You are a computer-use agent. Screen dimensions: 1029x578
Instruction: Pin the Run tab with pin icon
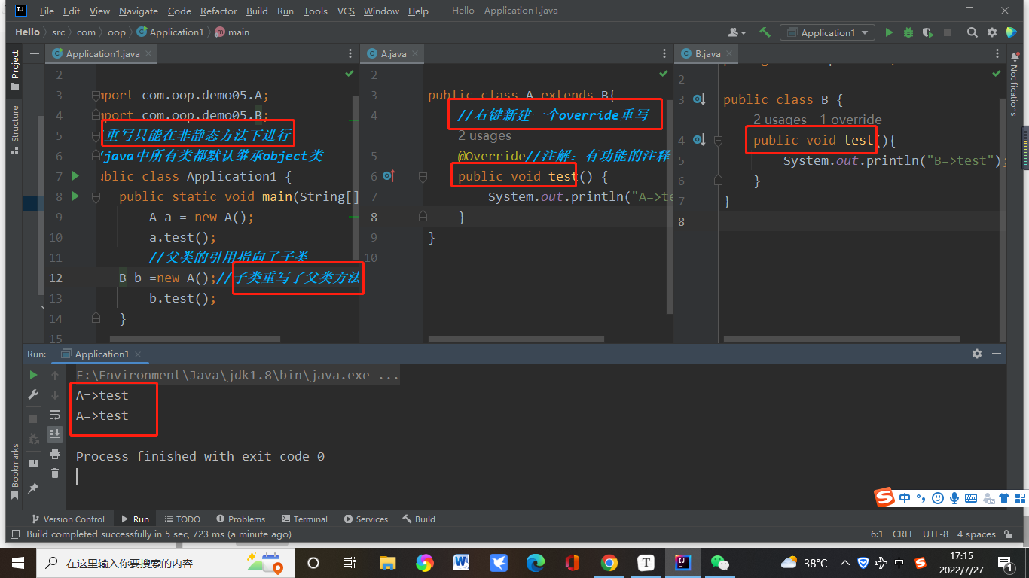tap(33, 488)
